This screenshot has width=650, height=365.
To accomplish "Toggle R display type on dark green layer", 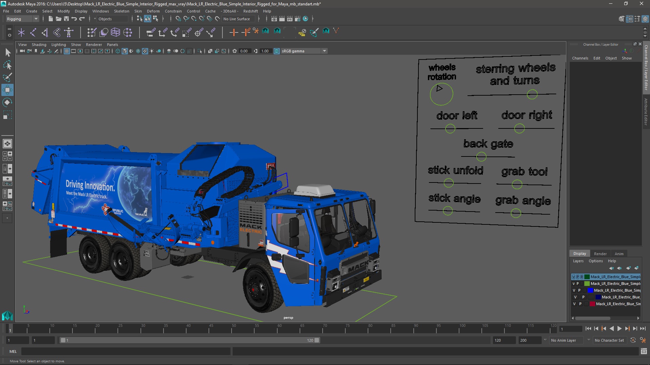I will 582,277.
